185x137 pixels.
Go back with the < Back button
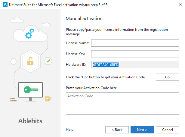(117, 130)
